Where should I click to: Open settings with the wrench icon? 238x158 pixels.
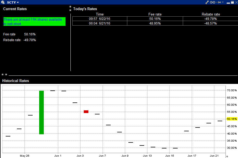(x=207, y=2)
